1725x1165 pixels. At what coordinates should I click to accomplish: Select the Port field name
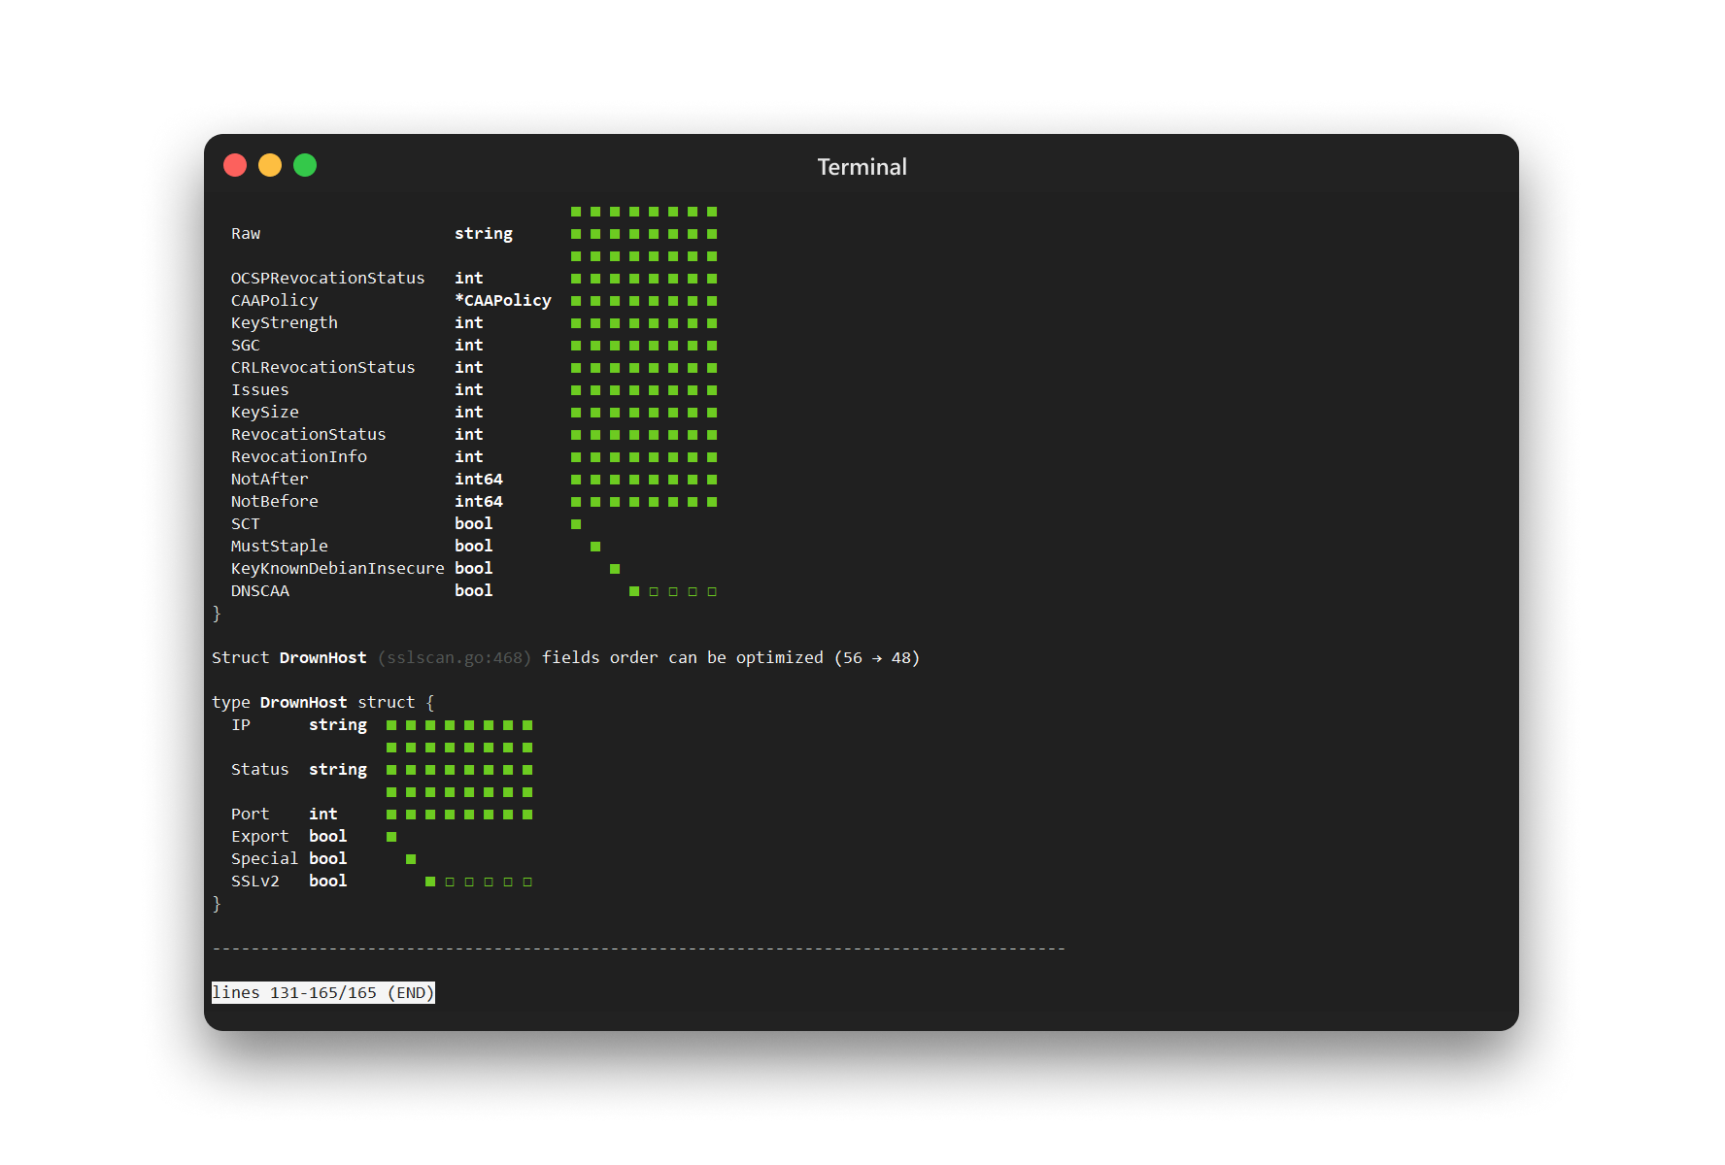click(x=251, y=815)
